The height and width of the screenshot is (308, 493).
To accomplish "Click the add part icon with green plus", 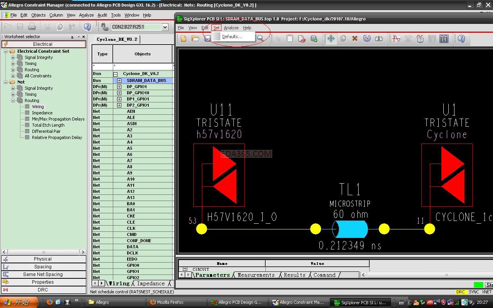I will tap(314, 38).
